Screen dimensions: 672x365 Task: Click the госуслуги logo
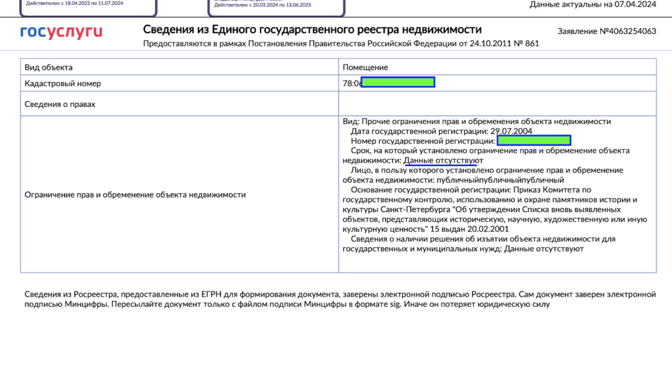[x=61, y=32]
